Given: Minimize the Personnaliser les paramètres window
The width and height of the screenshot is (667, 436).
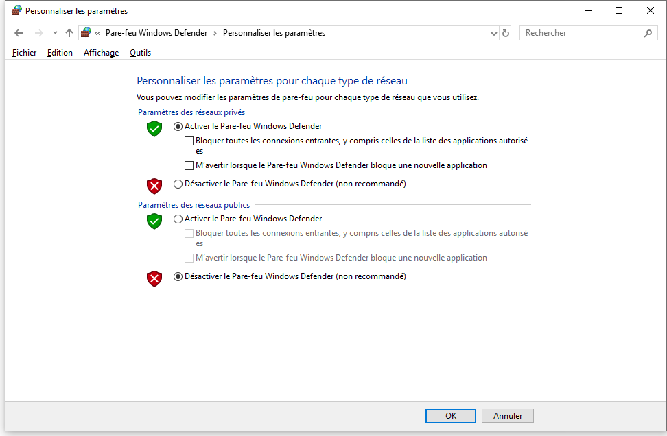Looking at the screenshot, I should click(x=588, y=10).
